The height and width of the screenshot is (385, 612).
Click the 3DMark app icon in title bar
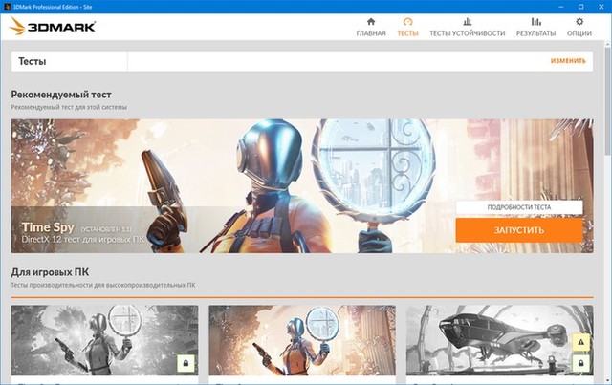coord(8,6)
